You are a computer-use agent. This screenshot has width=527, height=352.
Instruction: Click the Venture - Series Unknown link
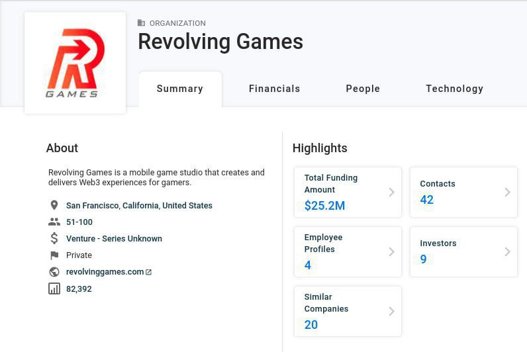tap(114, 239)
